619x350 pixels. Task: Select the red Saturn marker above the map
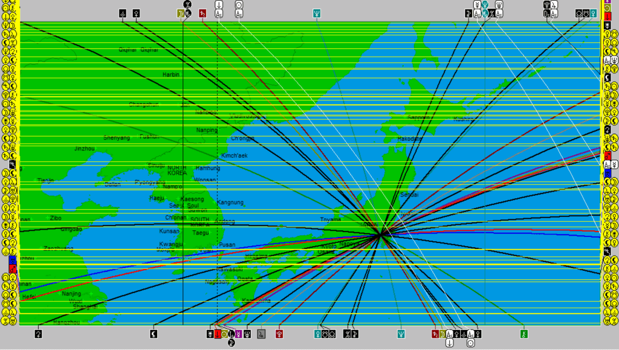point(203,13)
